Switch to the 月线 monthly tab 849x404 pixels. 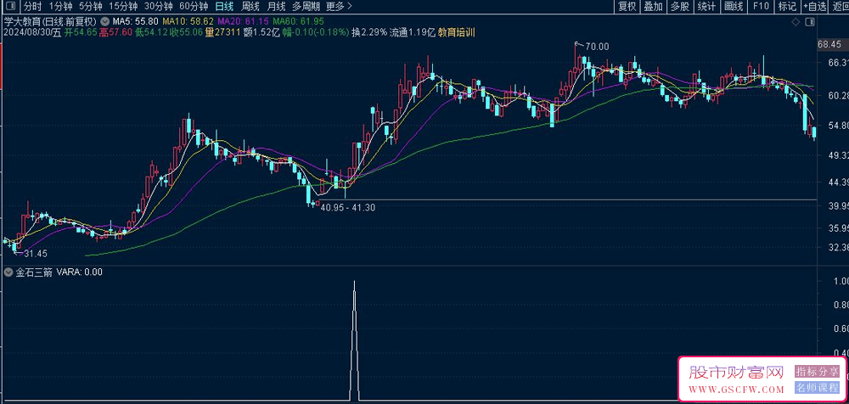[276, 7]
